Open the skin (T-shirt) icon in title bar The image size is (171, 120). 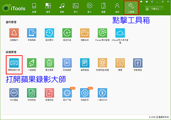pyautogui.click(x=147, y=2)
